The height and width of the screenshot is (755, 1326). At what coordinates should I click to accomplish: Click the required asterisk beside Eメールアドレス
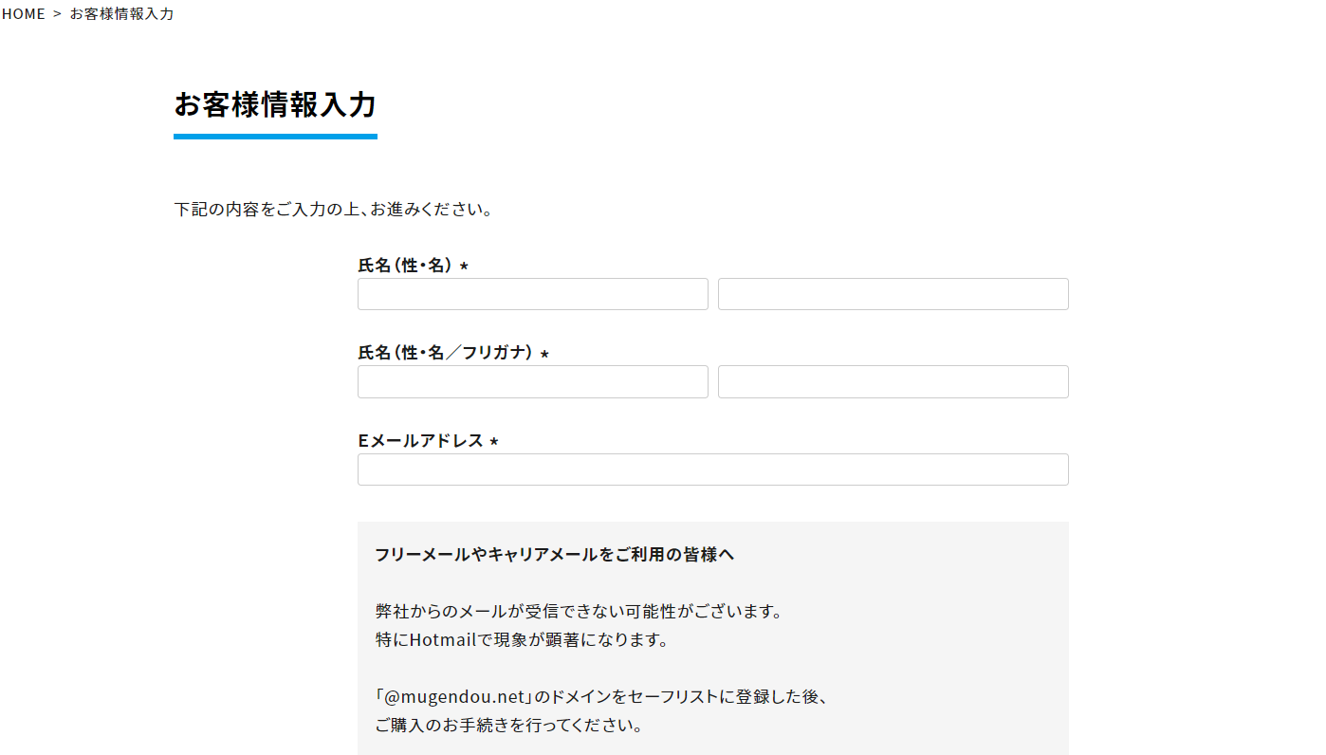pos(494,442)
